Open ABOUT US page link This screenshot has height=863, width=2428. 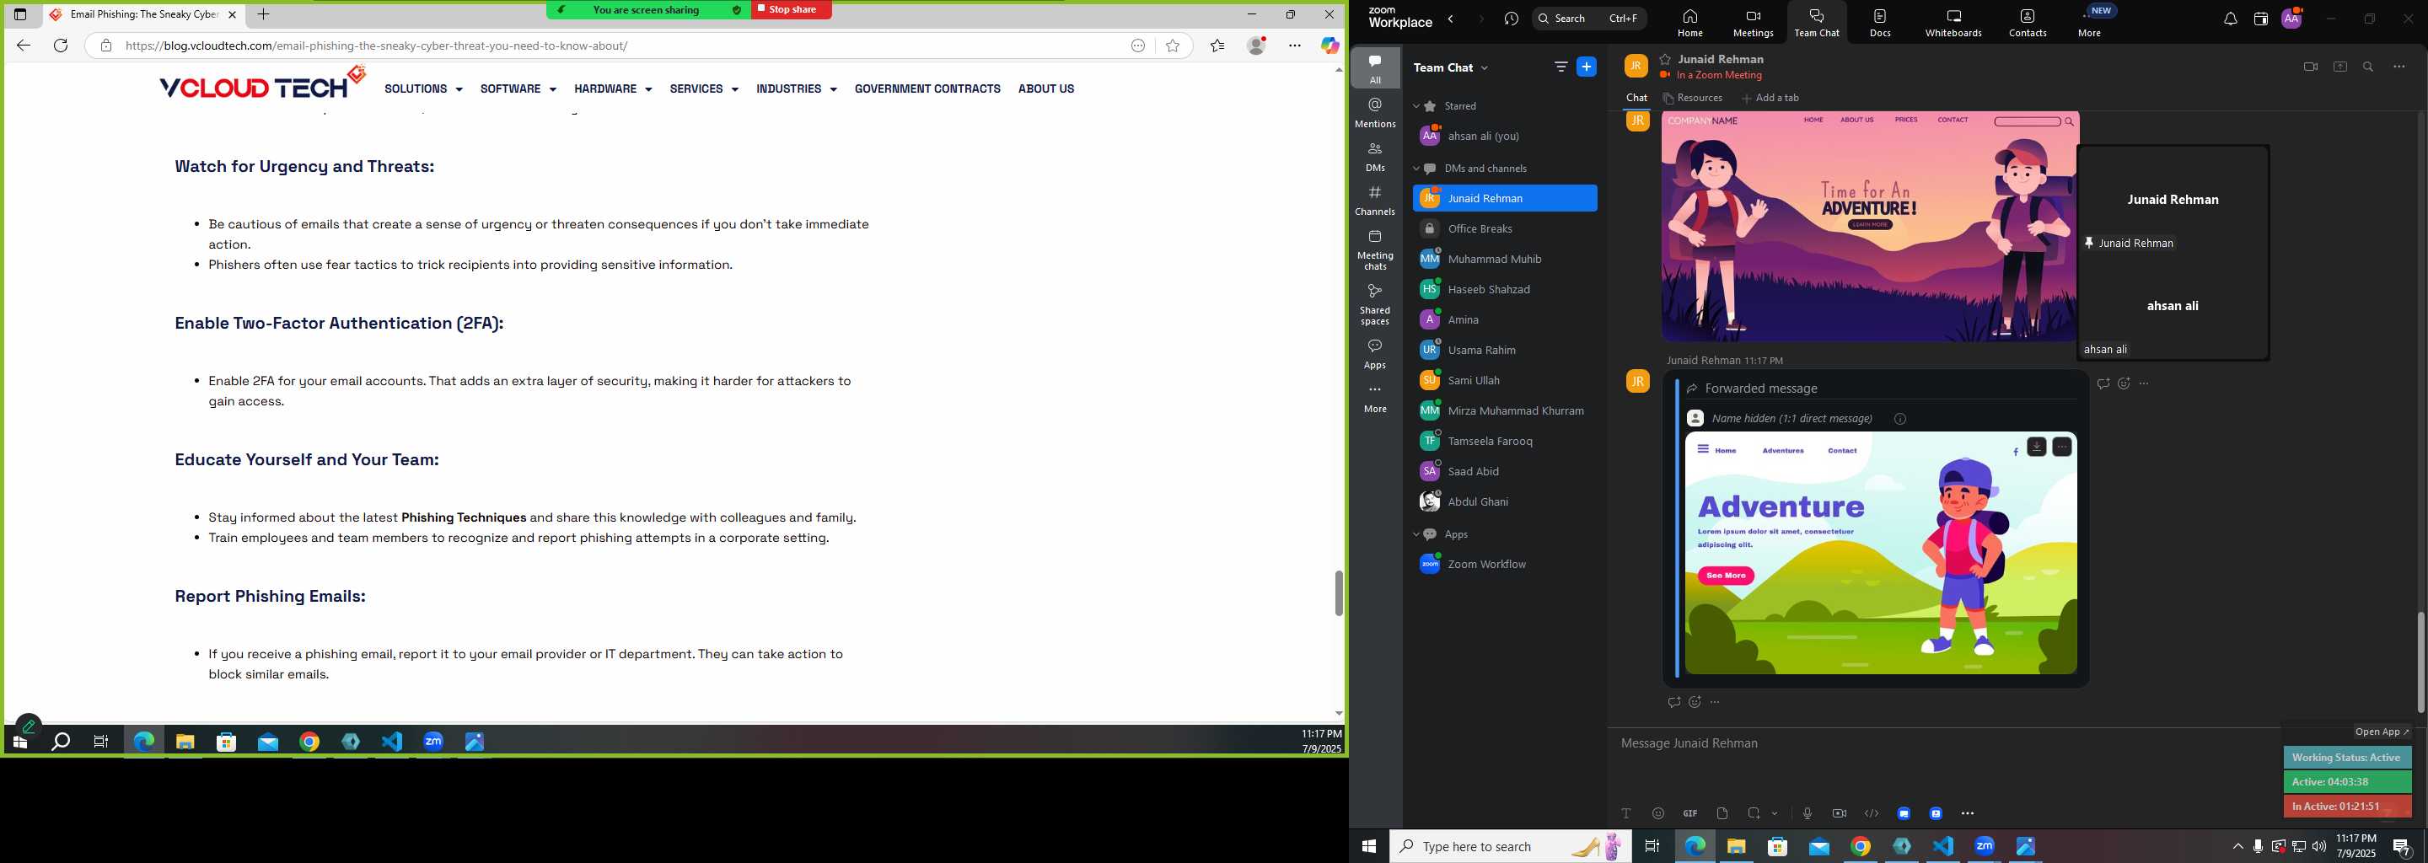point(1045,88)
